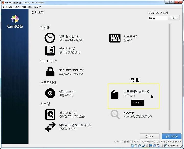The height and width of the screenshot is (149, 184).
Task: Click the VirtualBox display status icon
Action: pyautogui.click(x=151, y=146)
